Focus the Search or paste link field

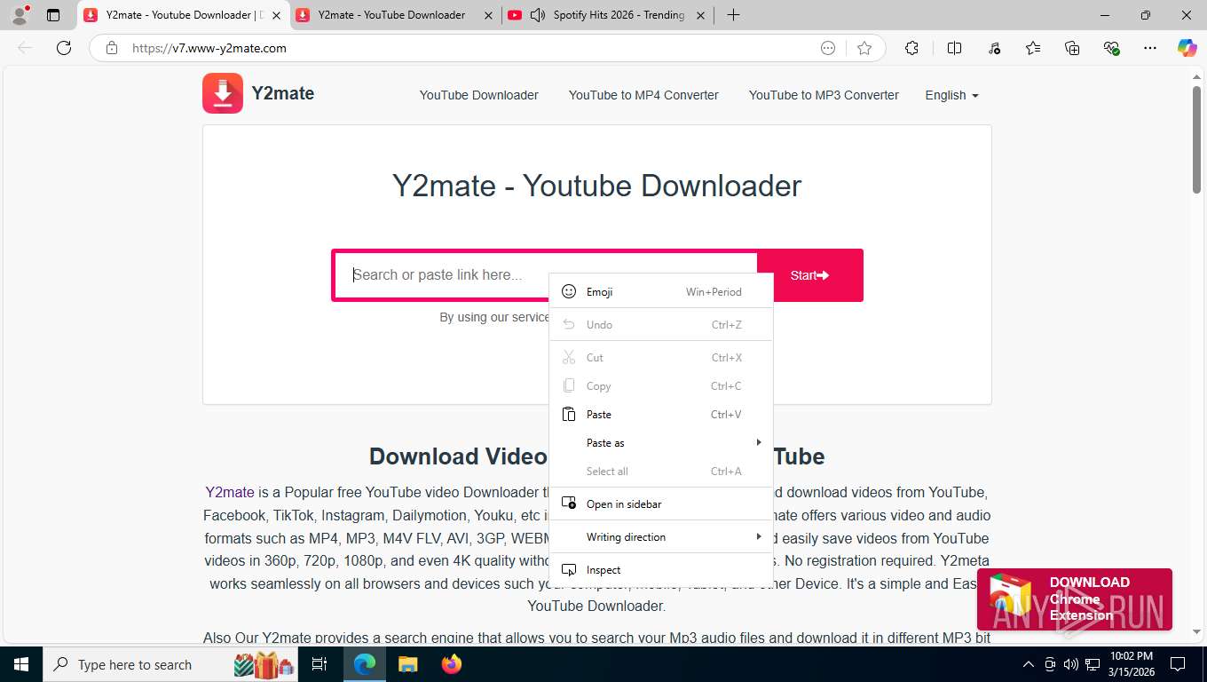[x=545, y=275]
